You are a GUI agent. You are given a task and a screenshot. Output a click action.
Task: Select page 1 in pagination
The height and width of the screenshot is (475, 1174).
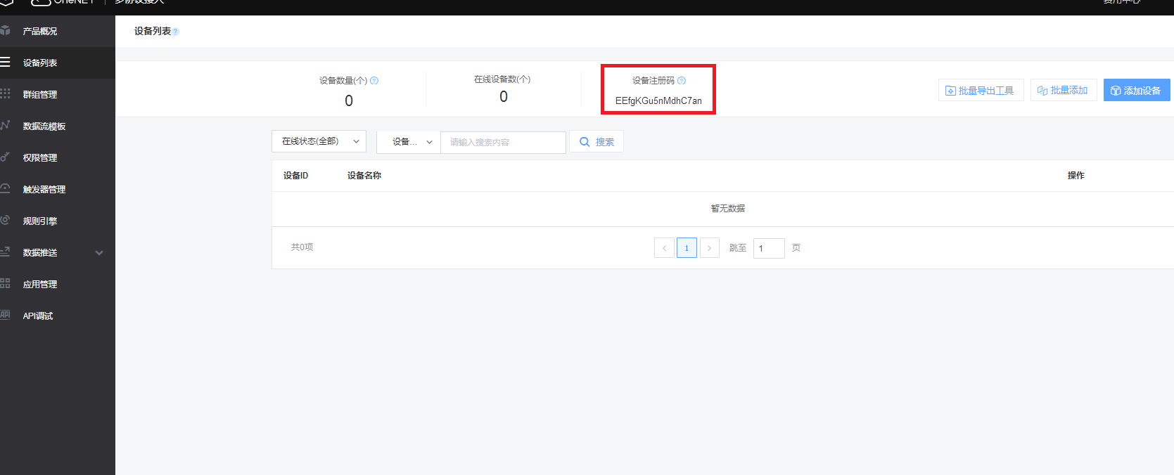(x=687, y=248)
